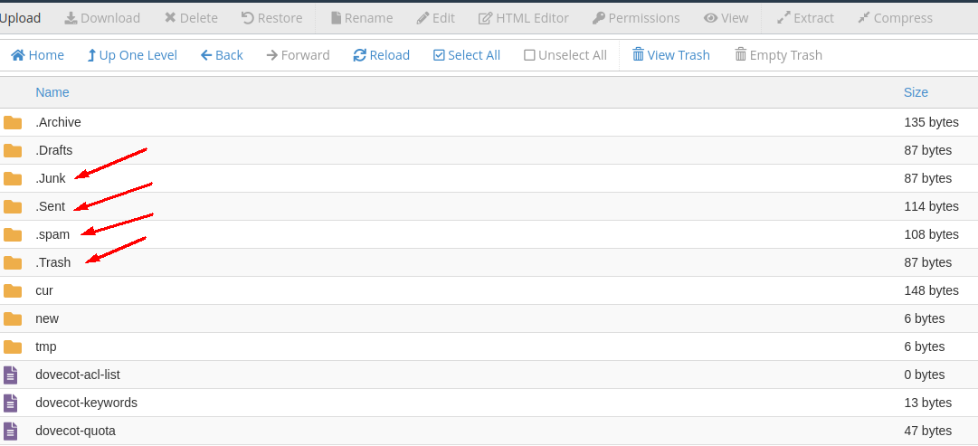Select the .Sent folder name
The width and height of the screenshot is (978, 446).
51,206
